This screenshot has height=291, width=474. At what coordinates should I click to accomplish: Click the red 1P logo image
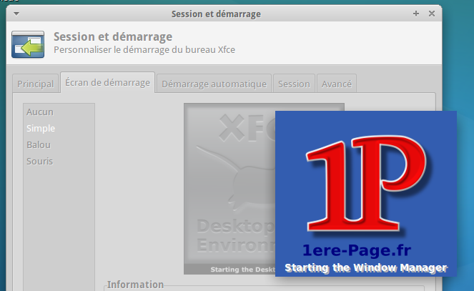tap(365, 186)
